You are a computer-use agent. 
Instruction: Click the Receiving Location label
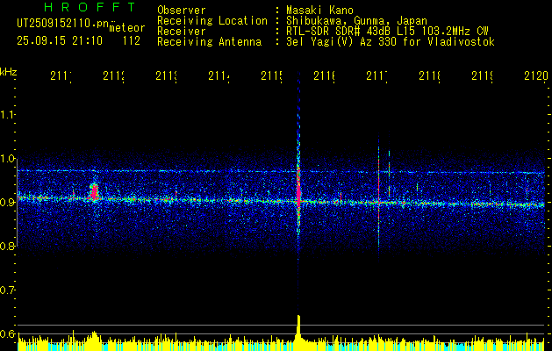[x=212, y=21]
